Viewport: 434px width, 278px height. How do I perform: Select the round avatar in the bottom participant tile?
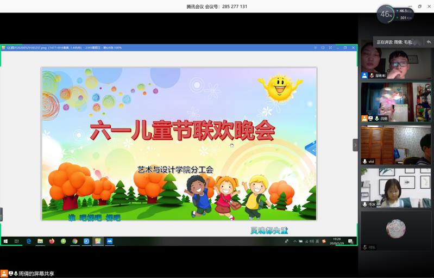coord(395,228)
